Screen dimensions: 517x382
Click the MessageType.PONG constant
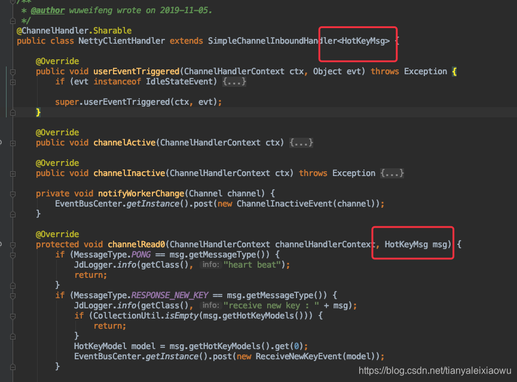click(112, 254)
